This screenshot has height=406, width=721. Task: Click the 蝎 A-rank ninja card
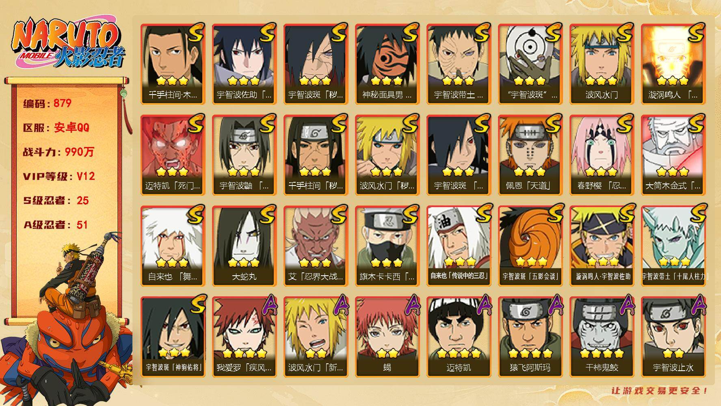(x=387, y=337)
